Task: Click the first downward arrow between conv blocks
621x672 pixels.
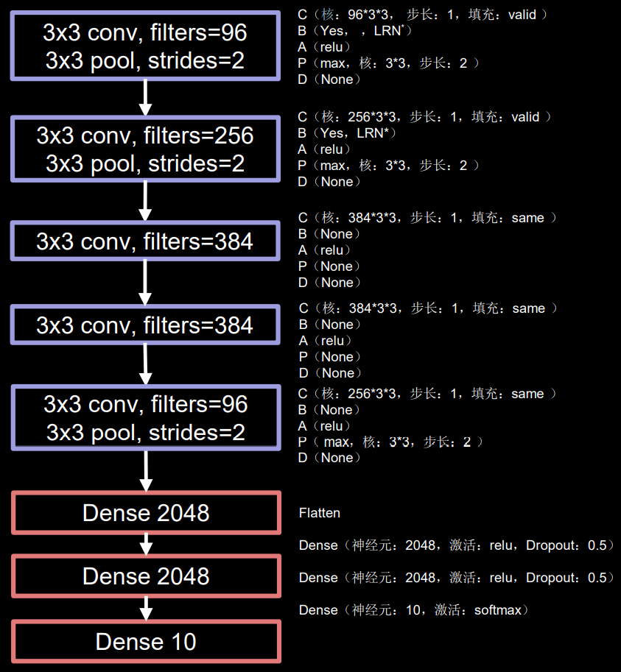Action: 145,96
